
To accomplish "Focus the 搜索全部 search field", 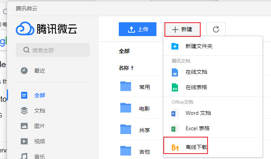I will [53, 50].
